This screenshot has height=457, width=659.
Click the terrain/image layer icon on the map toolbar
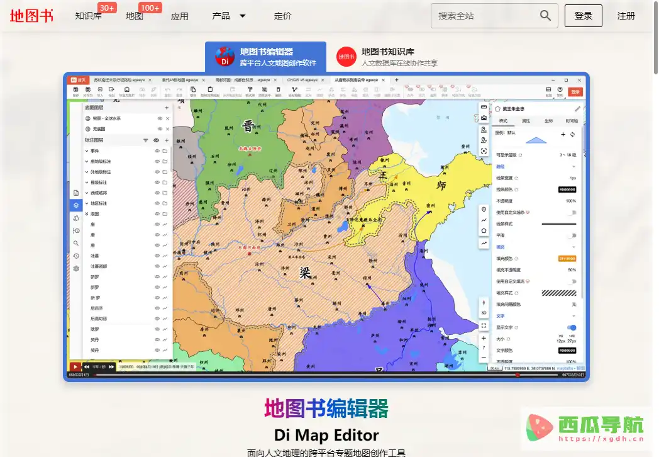pos(484,118)
